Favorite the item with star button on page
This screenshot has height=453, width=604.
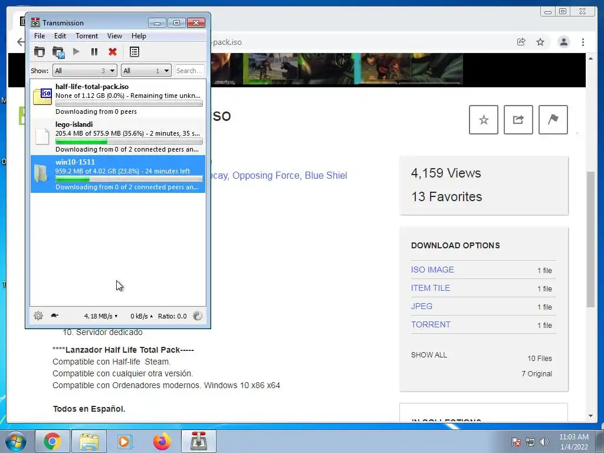click(484, 120)
